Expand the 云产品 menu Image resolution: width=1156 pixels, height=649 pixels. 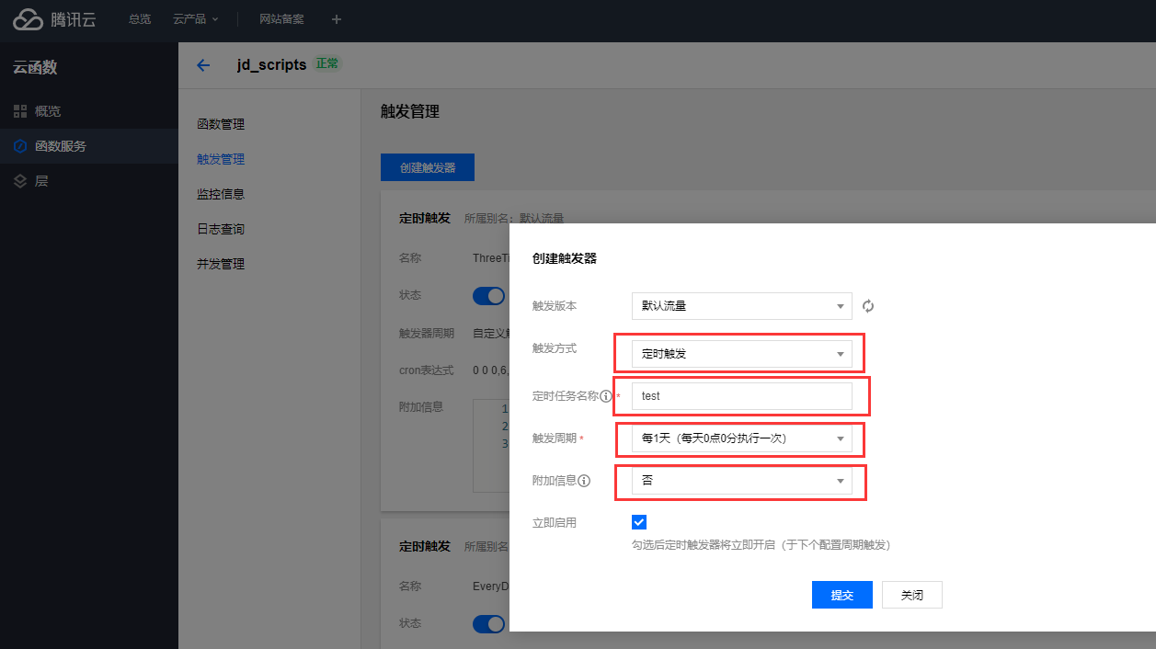(195, 19)
